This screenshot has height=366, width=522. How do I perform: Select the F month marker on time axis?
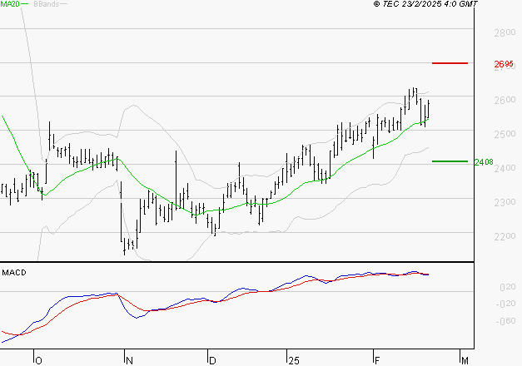(377, 361)
